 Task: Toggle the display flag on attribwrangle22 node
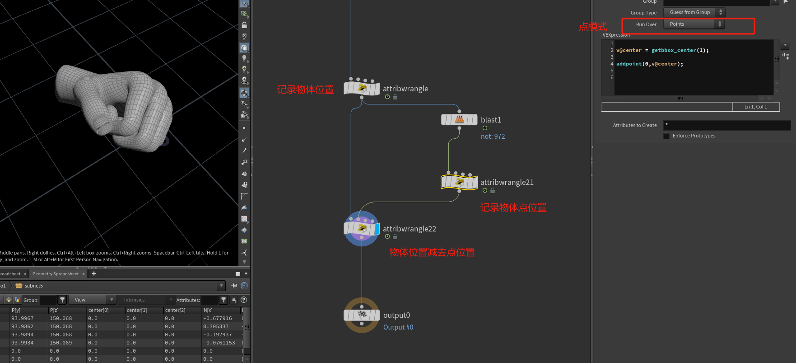(x=377, y=229)
